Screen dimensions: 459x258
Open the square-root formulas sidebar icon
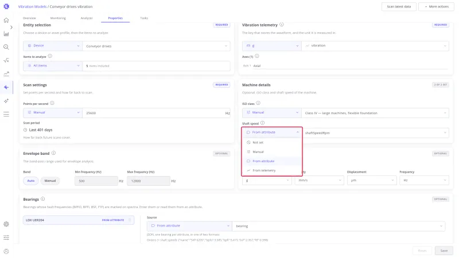6,61
